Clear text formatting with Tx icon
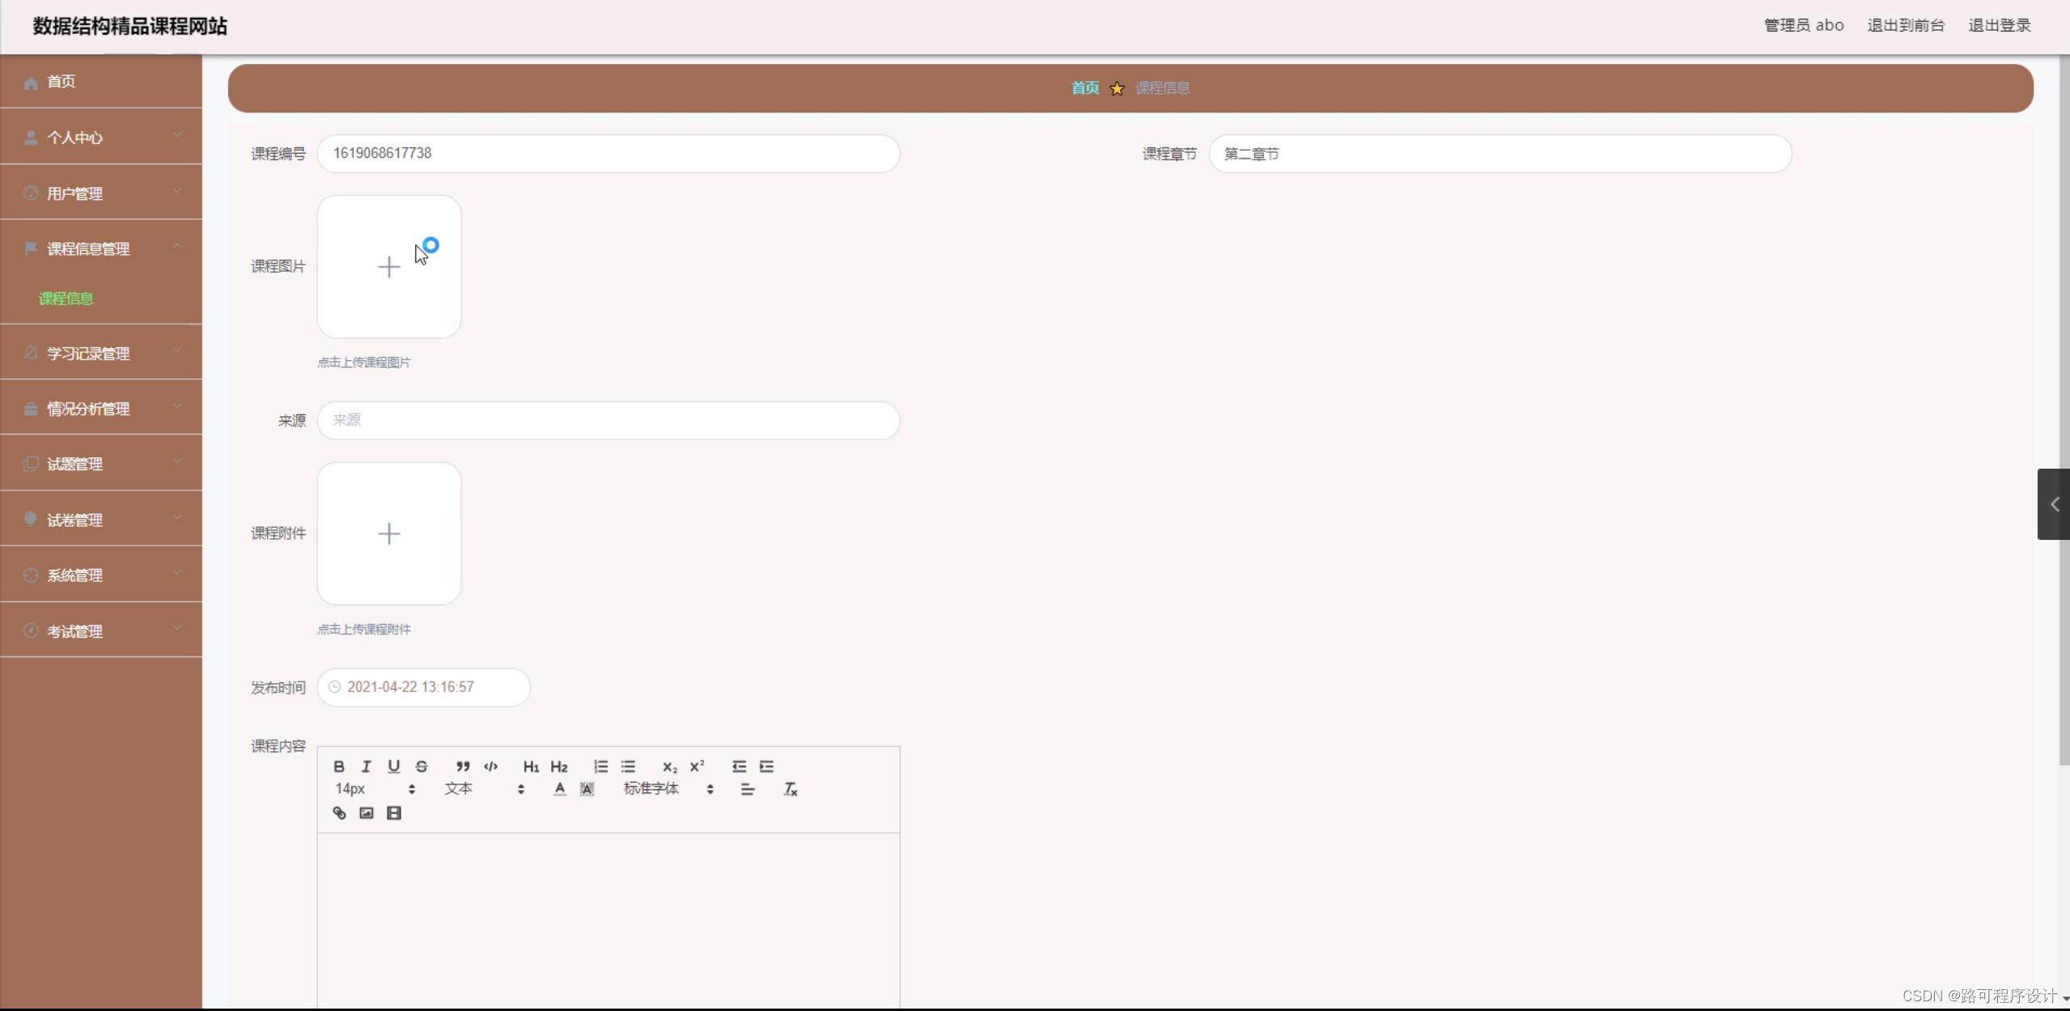Viewport: 2070px width, 1011px height. pos(791,789)
